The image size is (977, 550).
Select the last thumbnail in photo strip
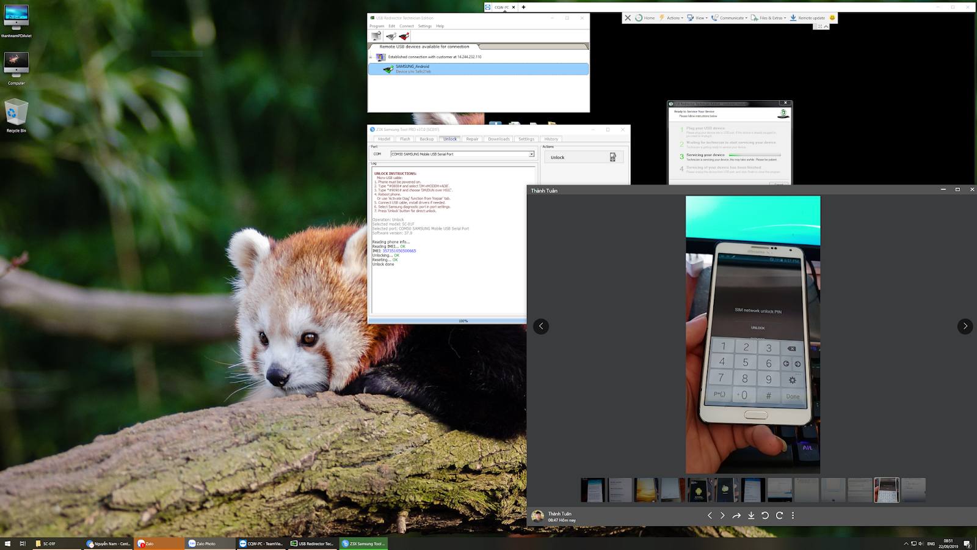point(913,490)
